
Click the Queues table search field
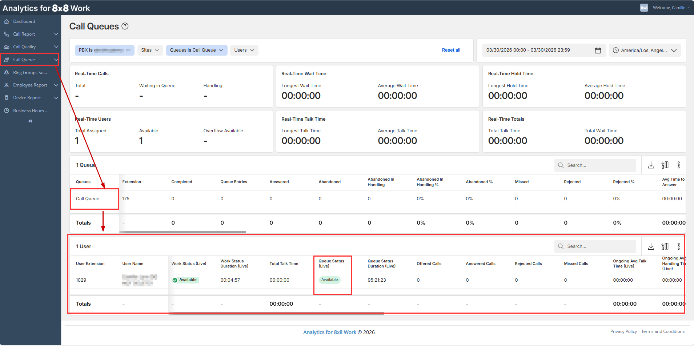[595, 165]
